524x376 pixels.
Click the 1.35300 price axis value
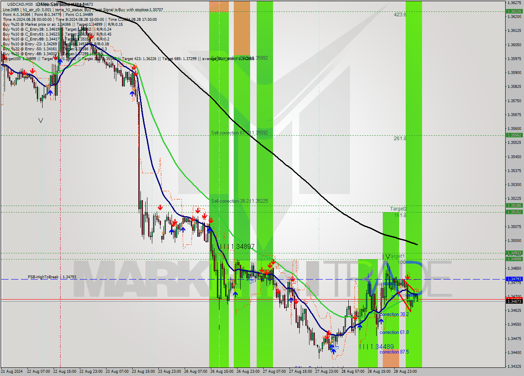click(x=514, y=184)
